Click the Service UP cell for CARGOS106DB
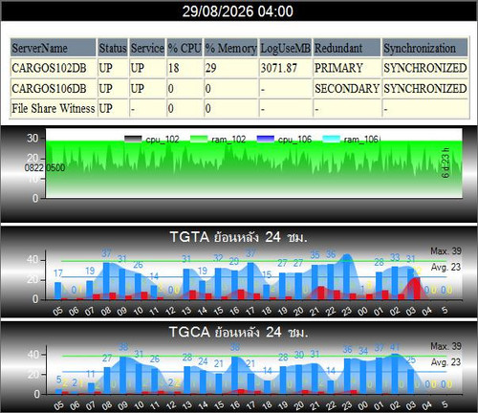The image size is (478, 413). (x=147, y=88)
